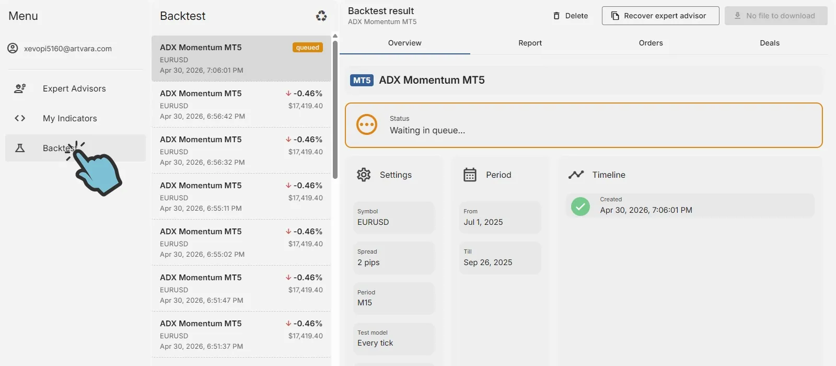Click the From Jul 1, 2025 date
The image size is (836, 366).
click(500, 218)
